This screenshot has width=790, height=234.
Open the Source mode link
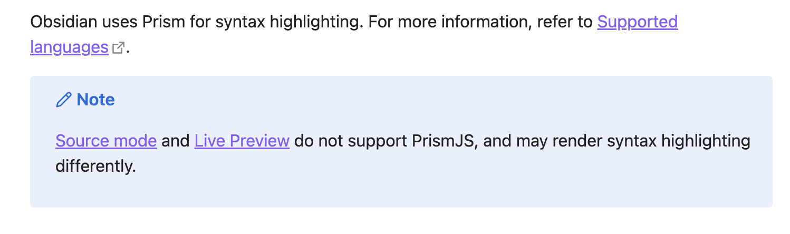pos(106,141)
